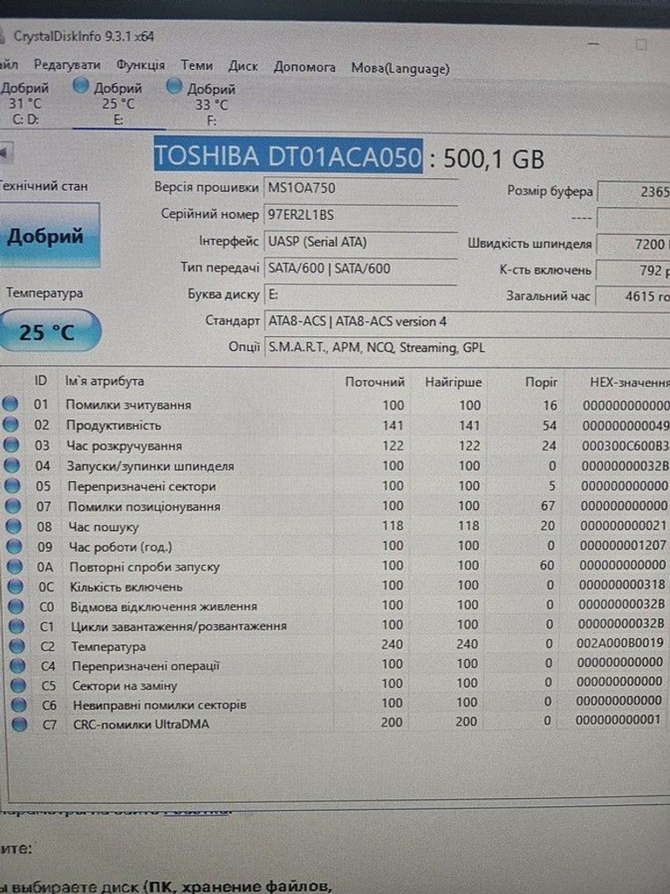
Task: Click the 25 °C temperature button
Action: coord(49,331)
